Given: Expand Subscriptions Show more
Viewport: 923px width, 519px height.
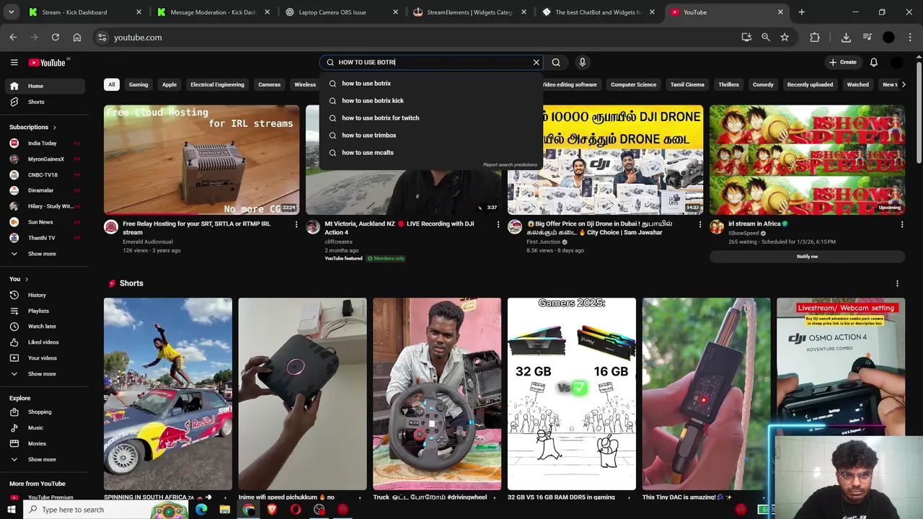Looking at the screenshot, I should (43, 254).
